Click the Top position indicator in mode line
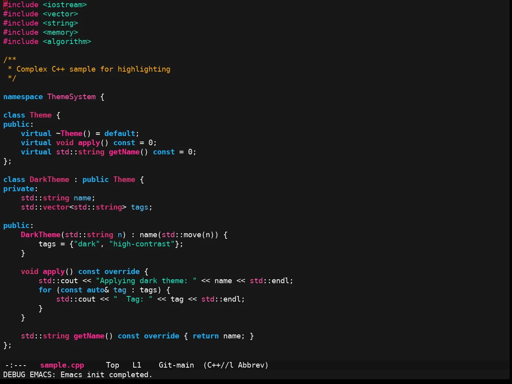 click(x=113, y=365)
